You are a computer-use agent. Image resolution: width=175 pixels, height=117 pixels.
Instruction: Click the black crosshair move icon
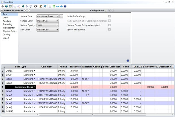click(x=3, y=6)
